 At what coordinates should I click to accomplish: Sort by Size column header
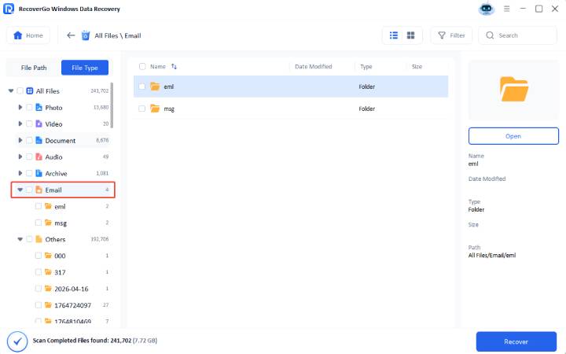pos(417,66)
